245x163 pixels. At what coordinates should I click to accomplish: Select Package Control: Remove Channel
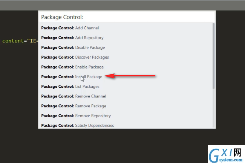click(126, 96)
